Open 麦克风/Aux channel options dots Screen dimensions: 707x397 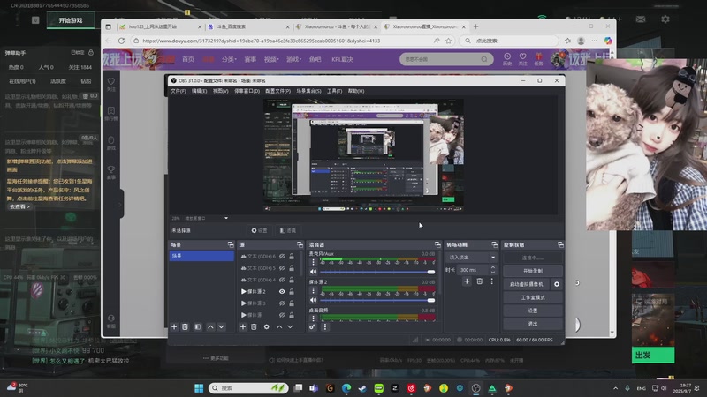314,262
